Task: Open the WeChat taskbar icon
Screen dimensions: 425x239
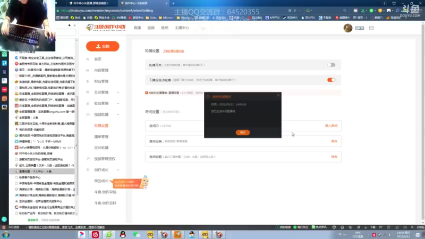Action: [x=137, y=235]
